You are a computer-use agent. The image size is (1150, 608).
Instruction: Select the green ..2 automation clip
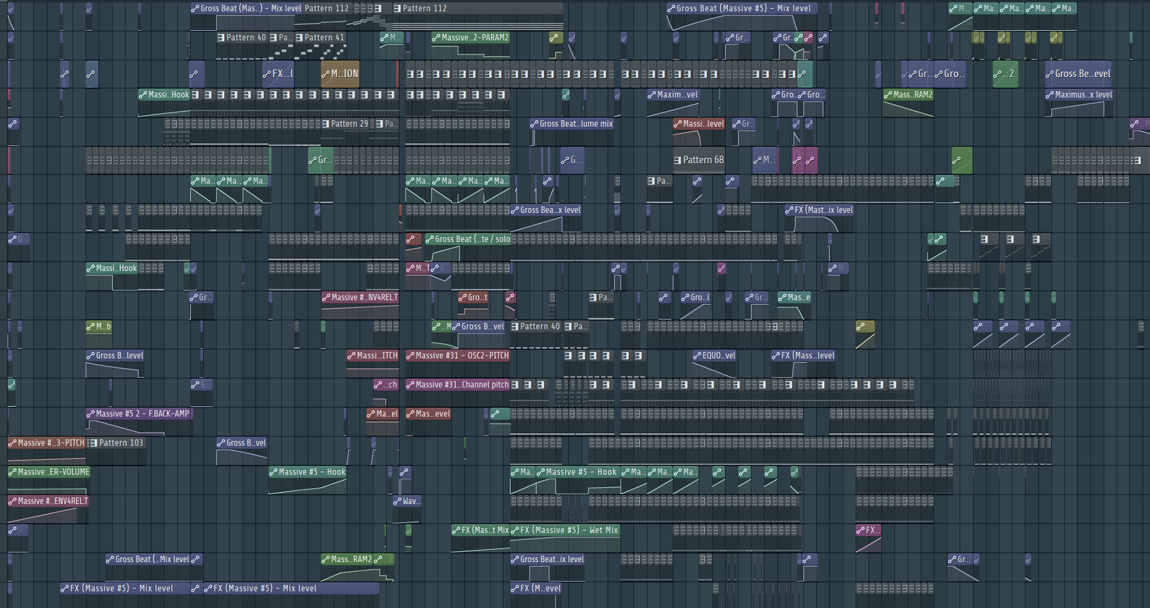pyautogui.click(x=1005, y=74)
